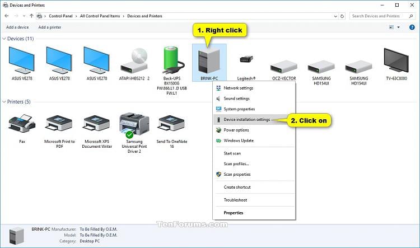This screenshot has height=248, width=420.
Task: Click the search magnifier icon
Action: [411, 16]
